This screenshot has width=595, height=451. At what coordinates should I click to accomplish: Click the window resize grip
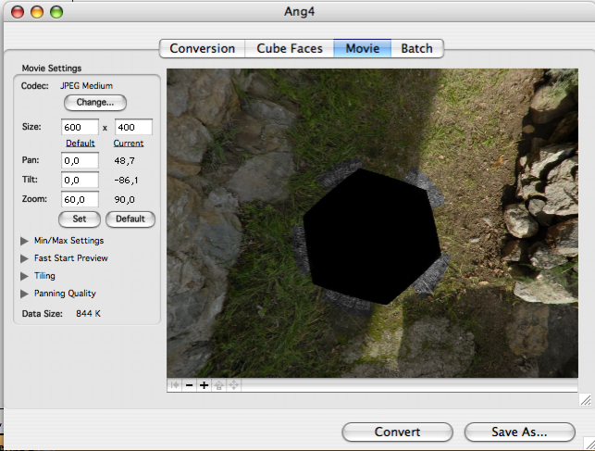585,399
